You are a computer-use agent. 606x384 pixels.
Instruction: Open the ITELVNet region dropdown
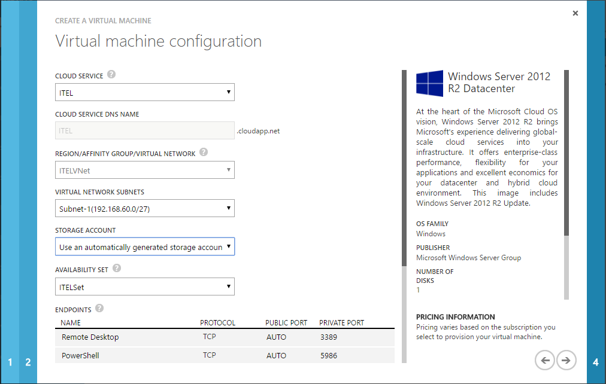coord(144,170)
